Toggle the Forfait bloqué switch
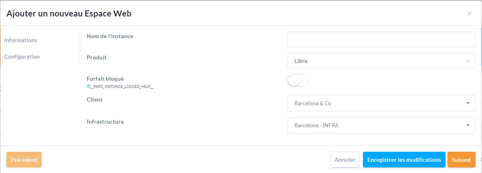Viewport: 482px width, 173px height. click(298, 81)
